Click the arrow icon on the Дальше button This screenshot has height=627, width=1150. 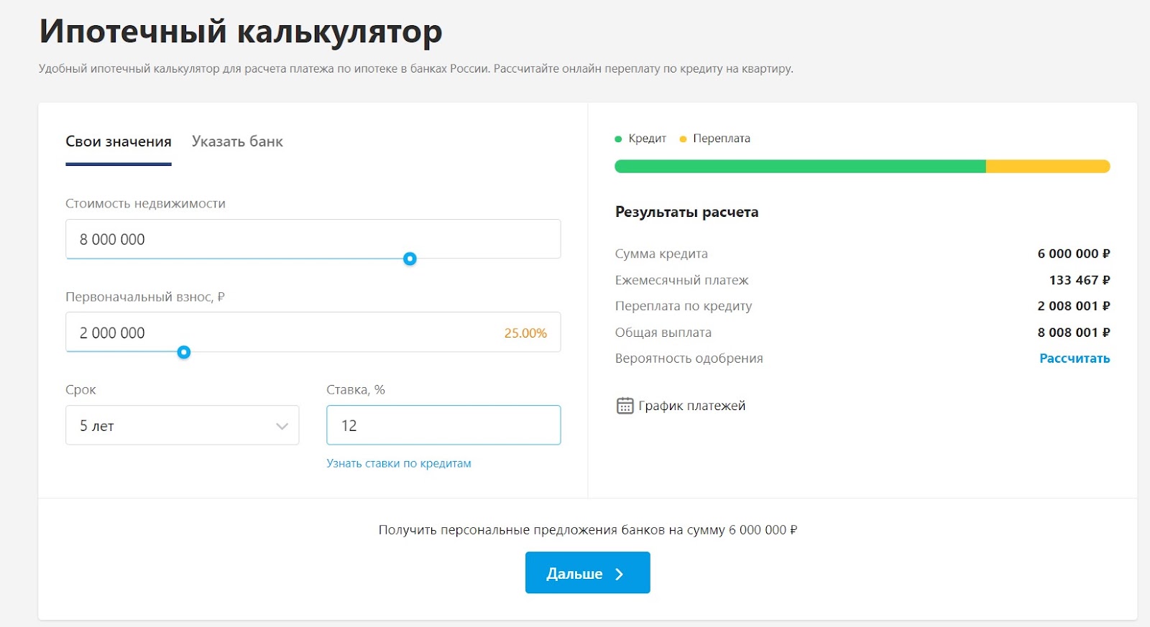coord(620,574)
